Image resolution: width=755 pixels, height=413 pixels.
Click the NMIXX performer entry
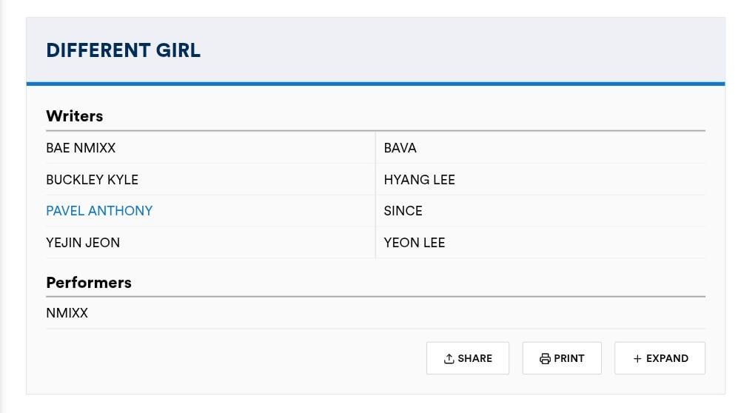pos(67,313)
